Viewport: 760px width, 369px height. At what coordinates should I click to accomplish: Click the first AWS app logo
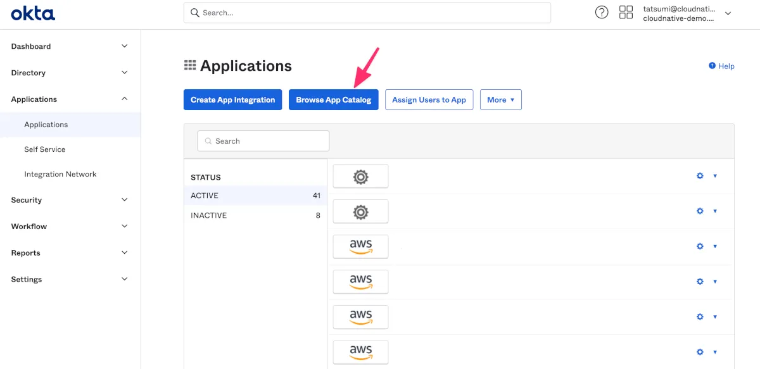point(360,247)
